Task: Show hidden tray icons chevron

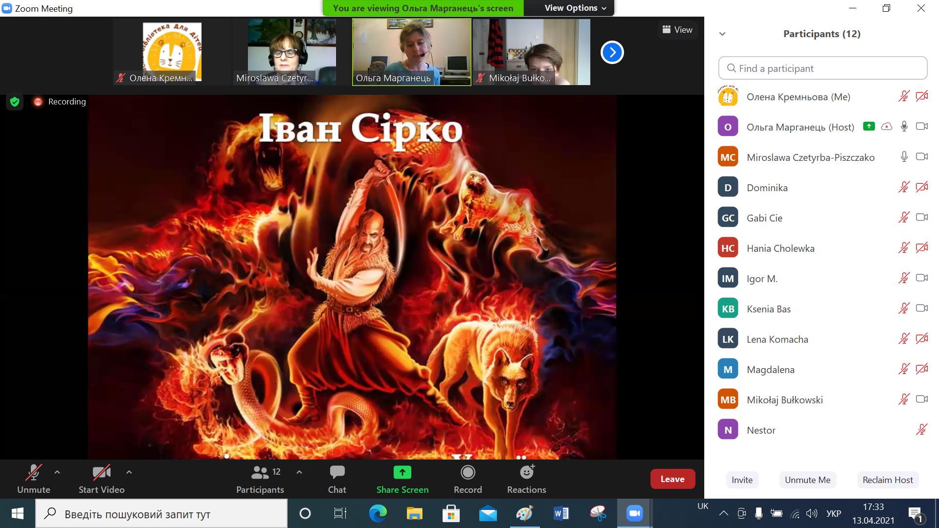Action: (x=724, y=513)
